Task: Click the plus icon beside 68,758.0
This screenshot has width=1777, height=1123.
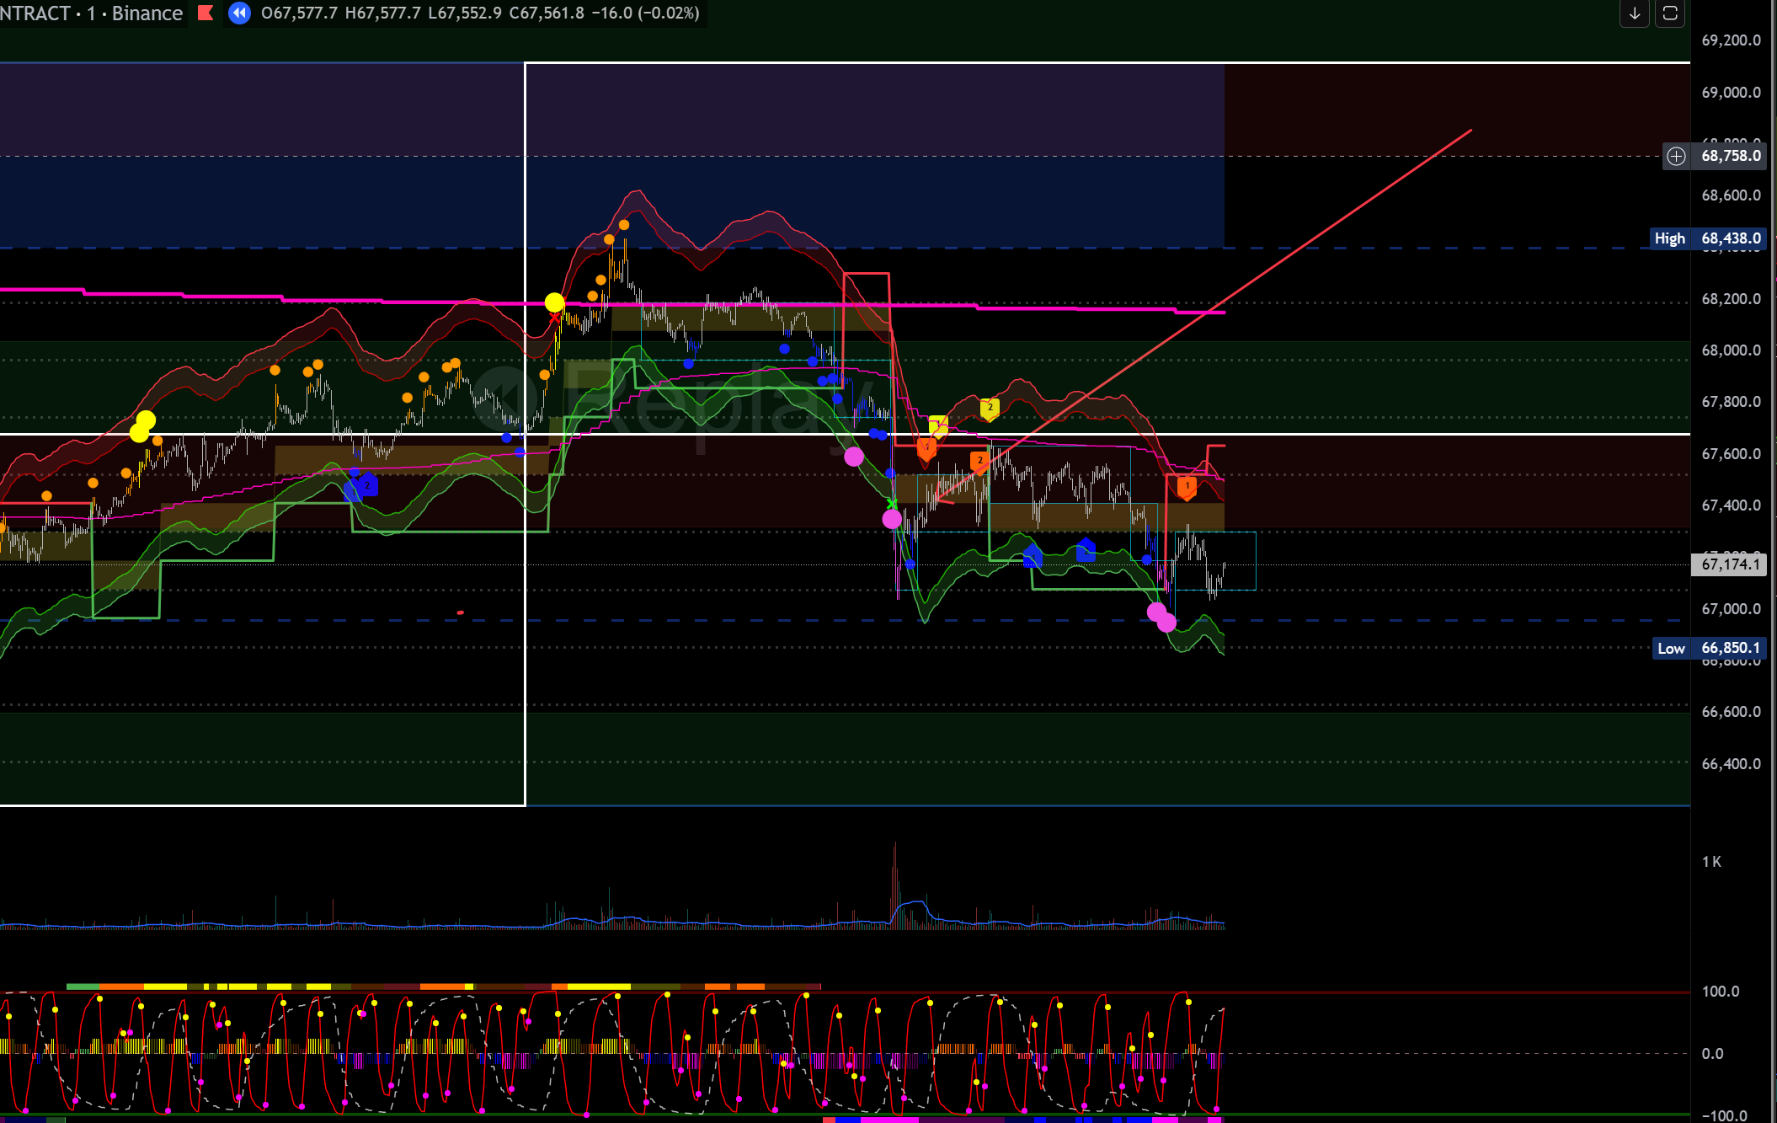Action: [x=1676, y=156]
